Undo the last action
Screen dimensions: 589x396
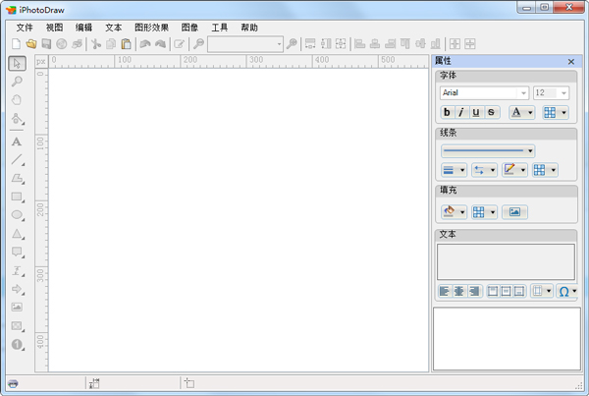coord(145,44)
